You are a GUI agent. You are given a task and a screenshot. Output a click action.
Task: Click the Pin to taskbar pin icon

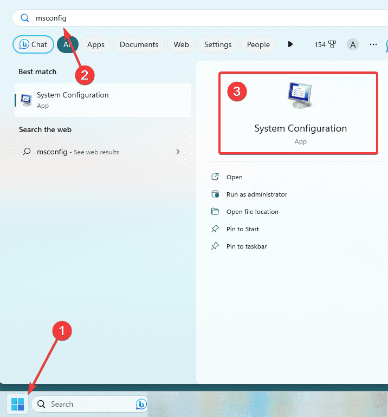point(215,246)
